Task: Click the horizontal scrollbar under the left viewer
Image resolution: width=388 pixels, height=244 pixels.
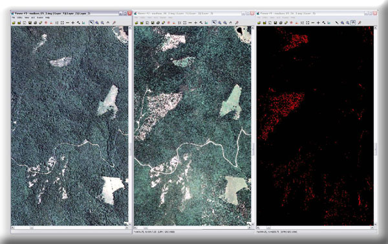Action: (x=70, y=227)
